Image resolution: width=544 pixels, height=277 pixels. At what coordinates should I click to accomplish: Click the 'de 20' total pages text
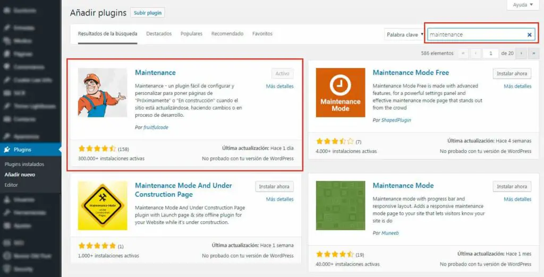point(507,54)
